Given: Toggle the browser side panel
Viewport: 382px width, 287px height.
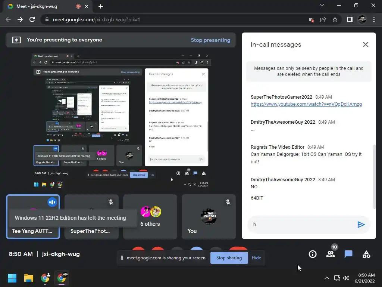Looking at the screenshot, I should [350, 19].
